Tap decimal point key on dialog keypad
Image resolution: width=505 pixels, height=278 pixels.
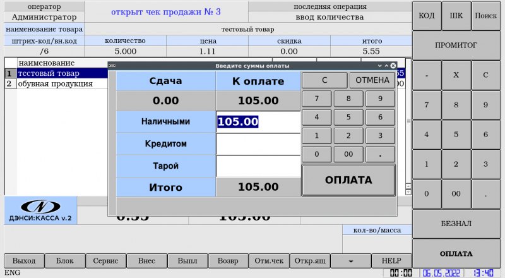[x=381, y=154]
